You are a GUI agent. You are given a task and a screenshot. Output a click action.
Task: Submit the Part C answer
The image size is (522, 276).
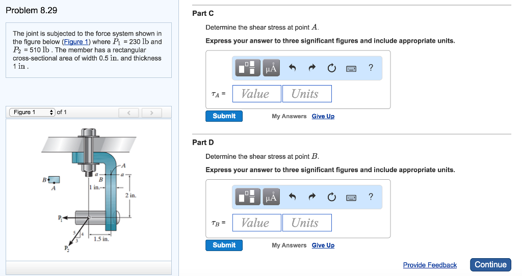[224, 116]
